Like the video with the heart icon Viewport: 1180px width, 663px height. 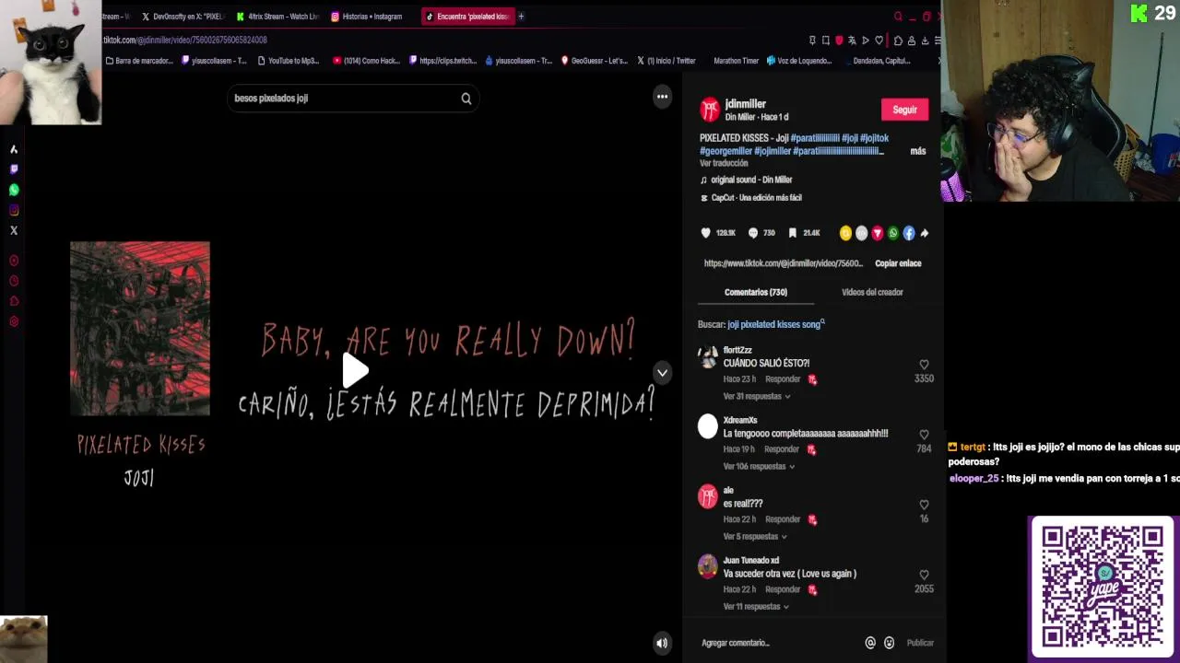(706, 233)
